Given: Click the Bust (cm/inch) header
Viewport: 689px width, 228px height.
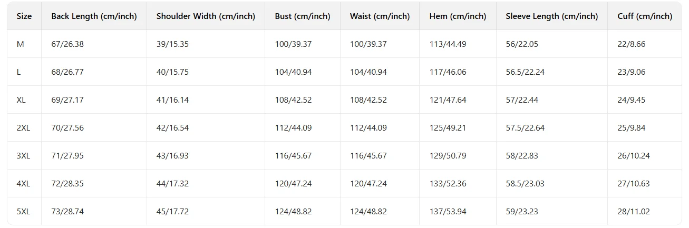Looking at the screenshot, I should 303,16.
